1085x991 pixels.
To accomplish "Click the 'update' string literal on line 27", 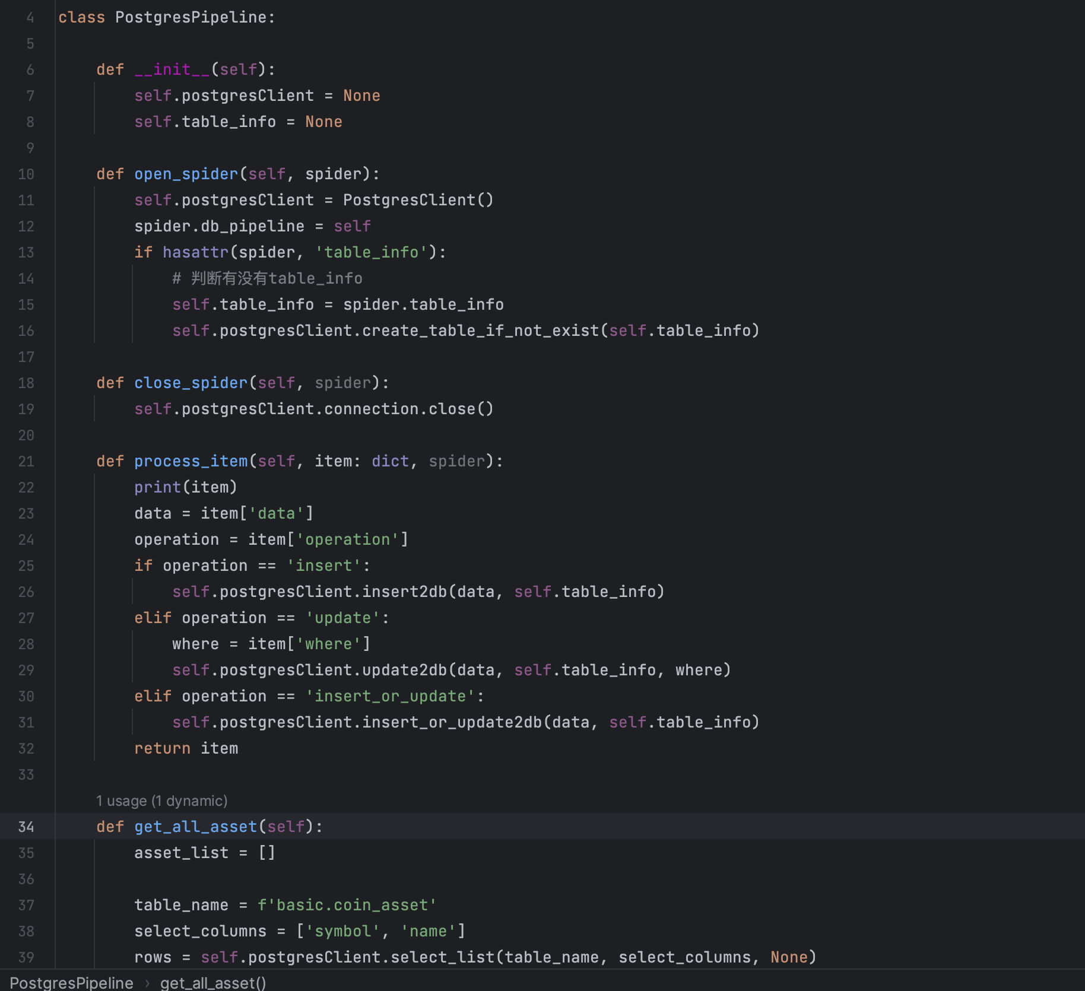I will click(342, 618).
